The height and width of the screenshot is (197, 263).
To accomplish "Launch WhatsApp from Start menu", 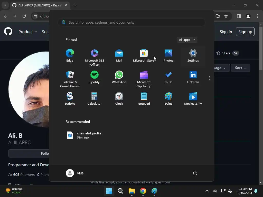I will click(119, 77).
